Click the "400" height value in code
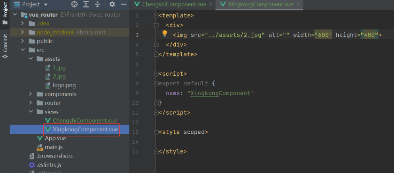Screen dimensions: 394x173 click(369, 35)
